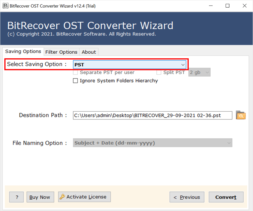
Task: Switch to the Filter Options tab
Action: (61, 52)
